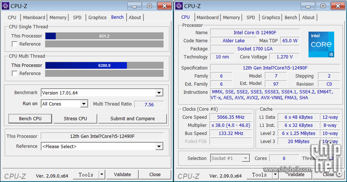Screen dimensions: 347x182
Task: Click Multi Thread Ratio value 7.56
Action: tap(149, 104)
